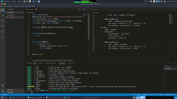Open the Manage gear in the activity bar
Viewport: 177px width, 99px height.
click(x=2, y=91)
